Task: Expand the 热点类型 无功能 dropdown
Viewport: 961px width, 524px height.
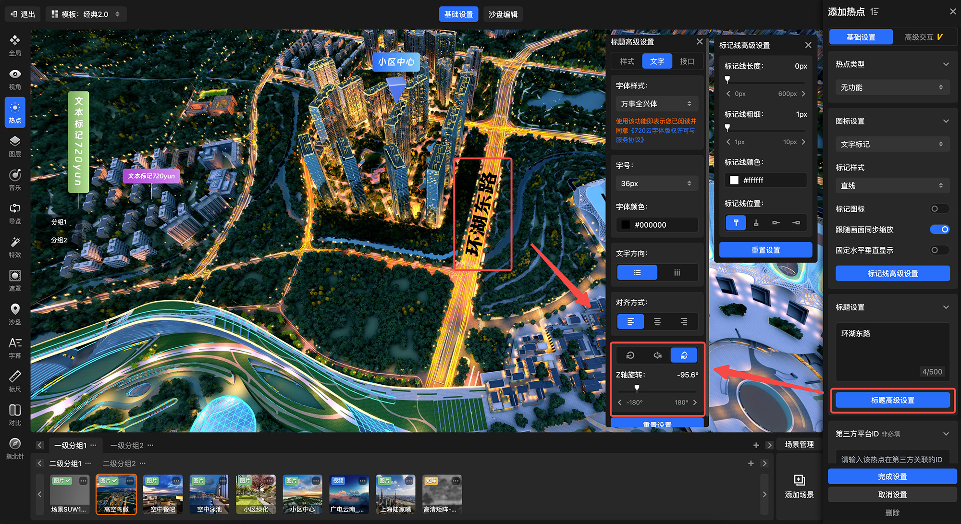Action: coord(892,87)
